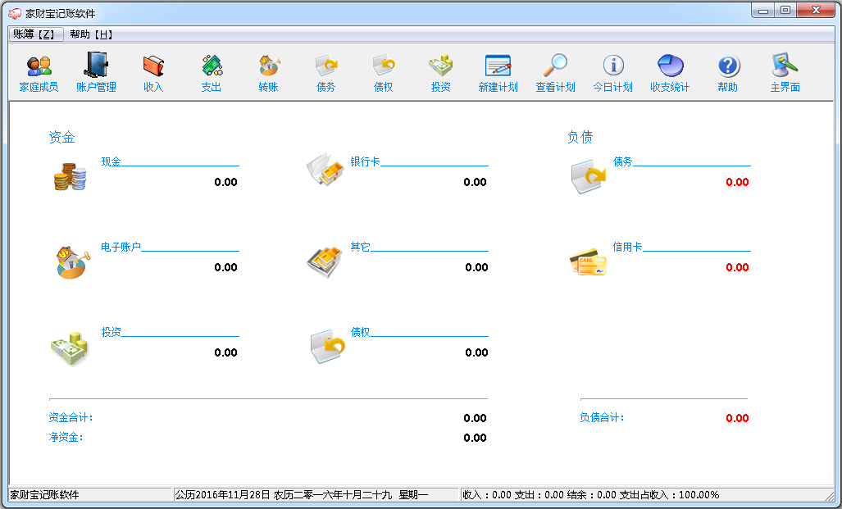Click the red 负债合计 total value
Image resolution: width=842 pixels, height=509 pixels.
coord(737,418)
